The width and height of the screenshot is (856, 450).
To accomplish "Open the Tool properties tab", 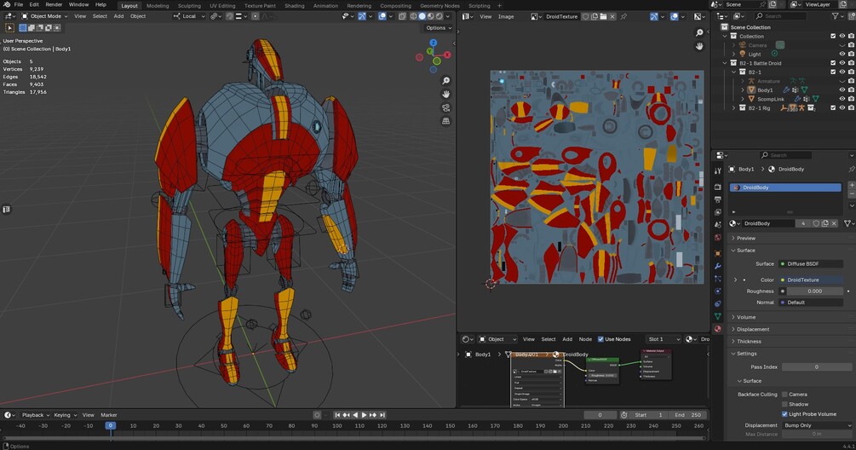I will (x=718, y=171).
